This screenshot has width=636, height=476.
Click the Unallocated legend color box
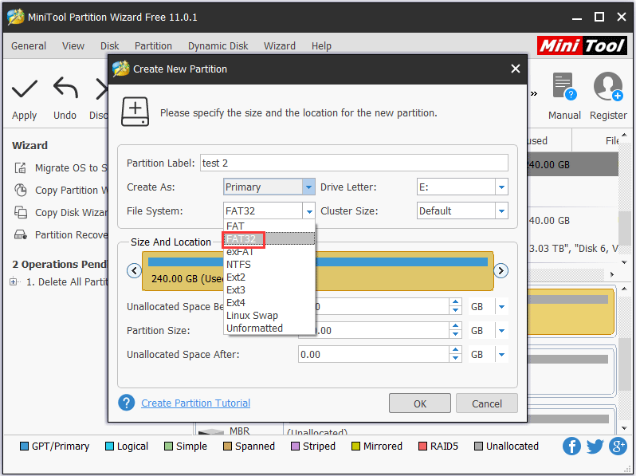479,446
